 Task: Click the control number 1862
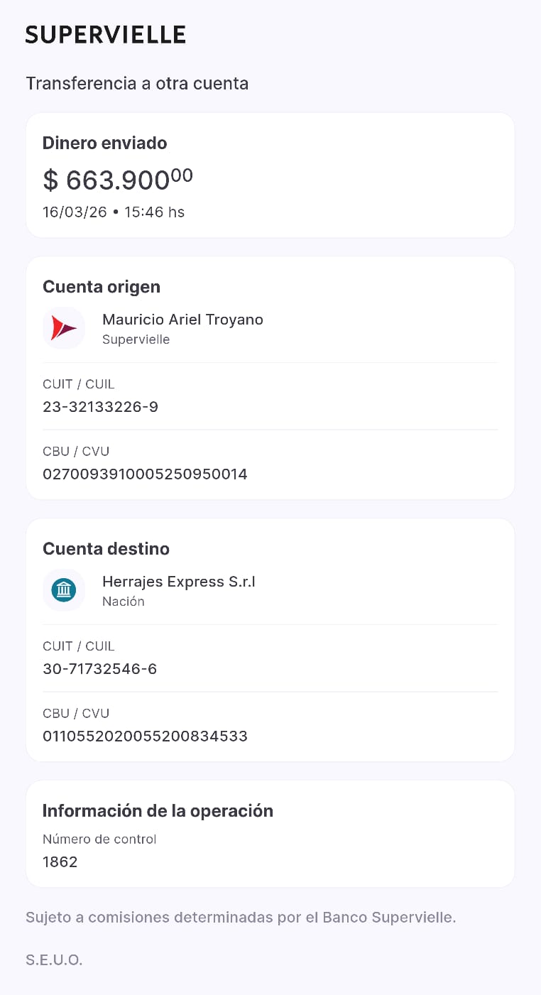click(x=60, y=861)
